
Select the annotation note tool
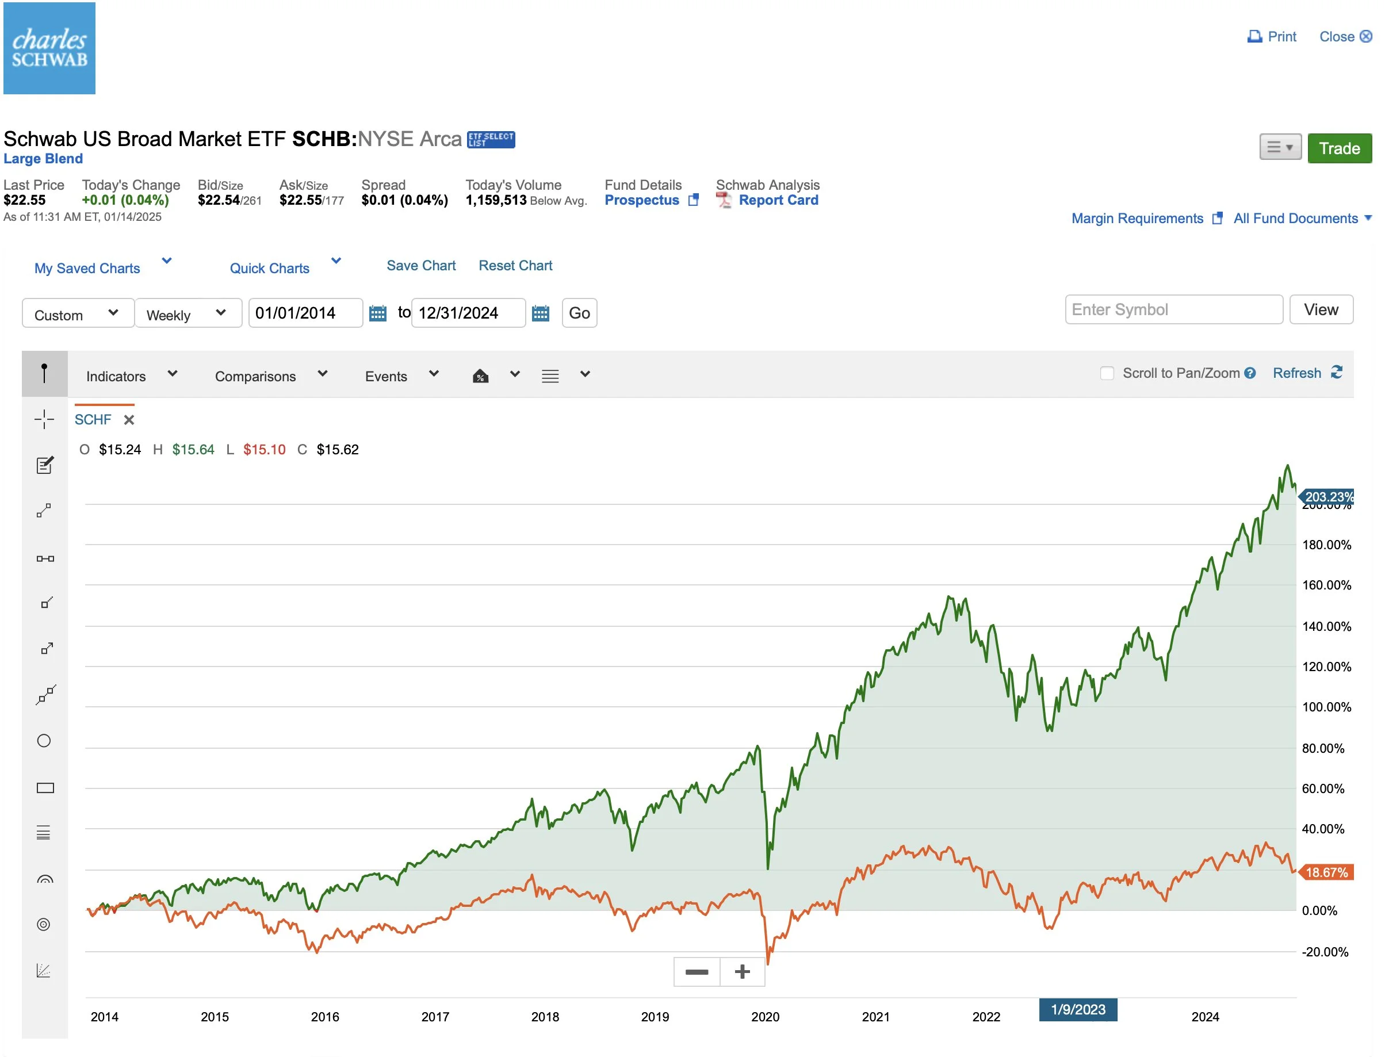(44, 466)
